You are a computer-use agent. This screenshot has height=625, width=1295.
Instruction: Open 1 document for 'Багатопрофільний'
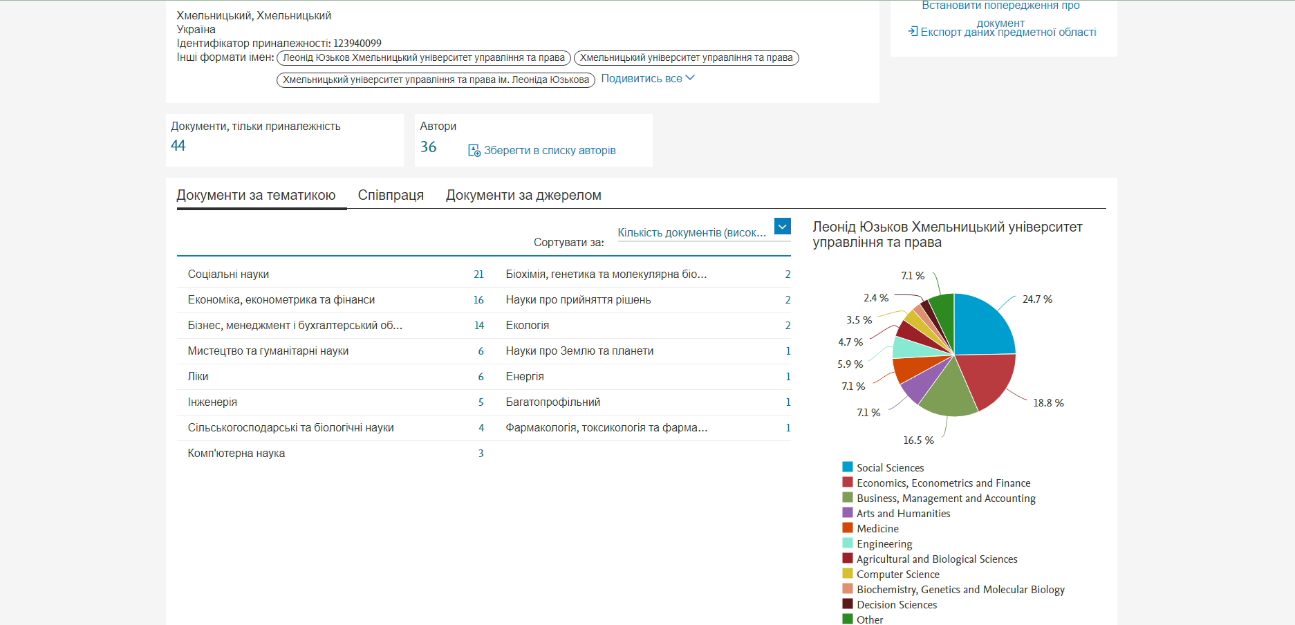coord(788,402)
